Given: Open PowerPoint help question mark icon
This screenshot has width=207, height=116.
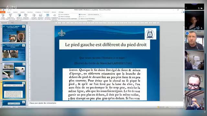Looking at the screenshot, I should click(x=183, y=12).
